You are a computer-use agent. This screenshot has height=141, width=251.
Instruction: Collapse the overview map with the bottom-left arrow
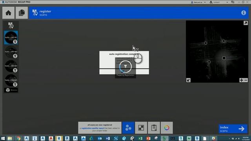[188, 80]
